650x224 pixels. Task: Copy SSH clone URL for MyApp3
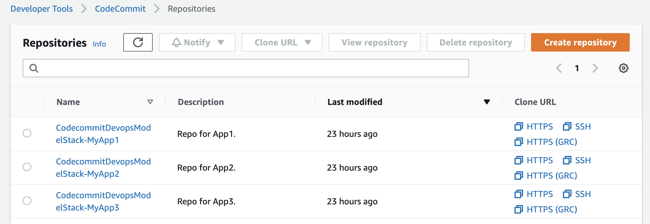pyautogui.click(x=577, y=194)
